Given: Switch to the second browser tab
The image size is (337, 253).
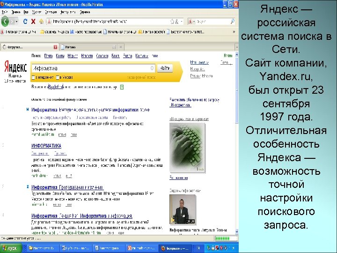Looking at the screenshot, I should 88,47.
